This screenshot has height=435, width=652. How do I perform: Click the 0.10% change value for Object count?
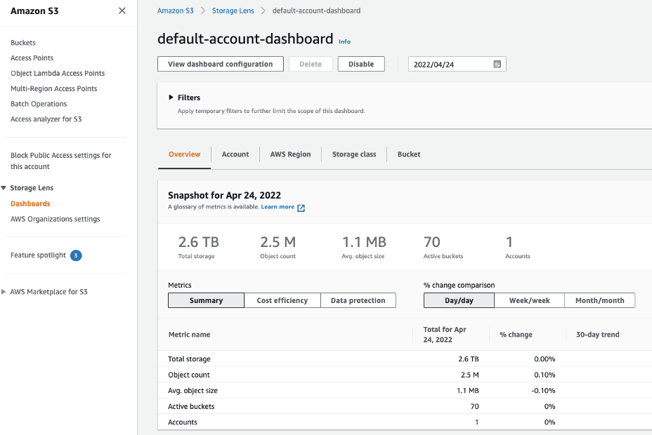pyautogui.click(x=545, y=375)
